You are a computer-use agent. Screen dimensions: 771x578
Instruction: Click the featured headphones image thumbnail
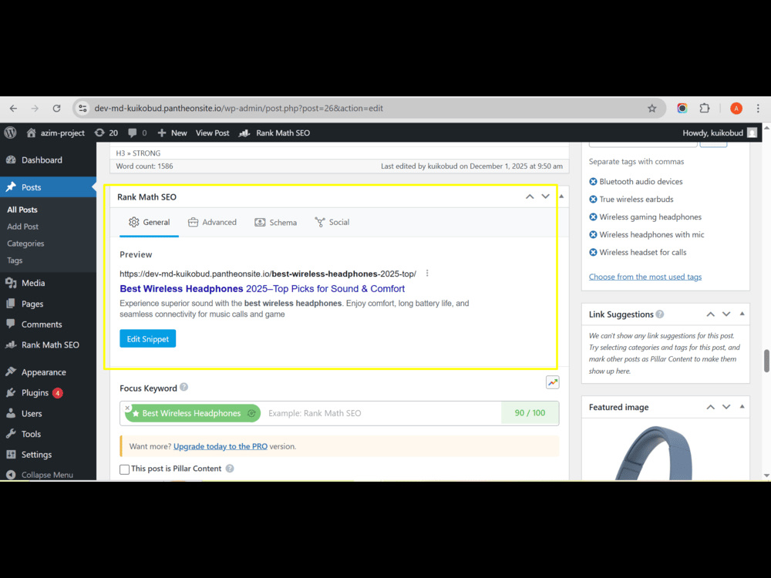[x=655, y=452]
